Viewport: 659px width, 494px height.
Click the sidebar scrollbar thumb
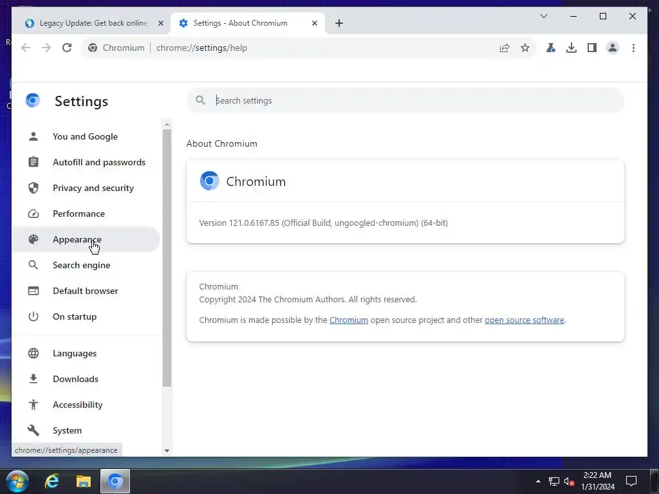(x=167, y=258)
